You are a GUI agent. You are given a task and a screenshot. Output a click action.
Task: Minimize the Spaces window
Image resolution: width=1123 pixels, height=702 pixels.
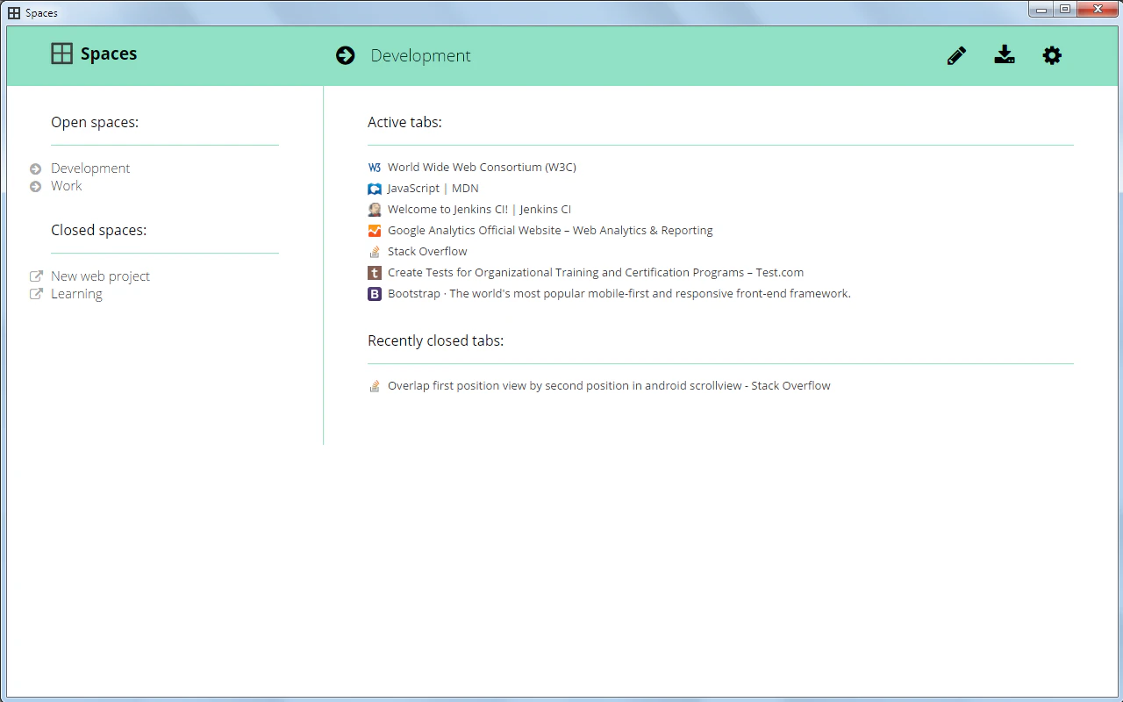click(x=1041, y=10)
